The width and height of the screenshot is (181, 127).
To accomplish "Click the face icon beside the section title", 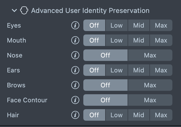I will 24,11.
